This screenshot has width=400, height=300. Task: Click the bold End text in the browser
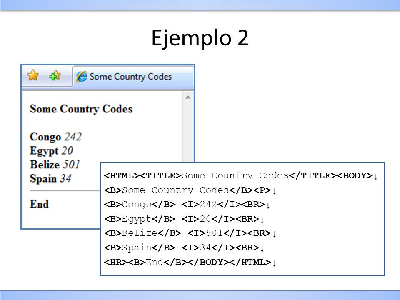(x=39, y=204)
